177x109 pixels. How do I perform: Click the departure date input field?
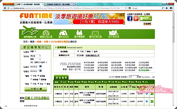click(x=35, y=67)
